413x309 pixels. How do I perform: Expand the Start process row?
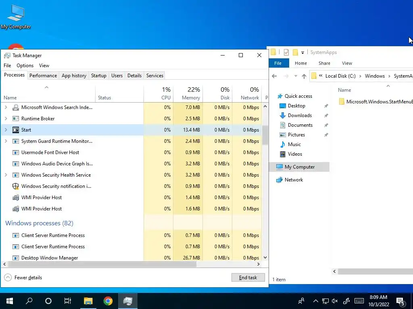click(x=6, y=130)
